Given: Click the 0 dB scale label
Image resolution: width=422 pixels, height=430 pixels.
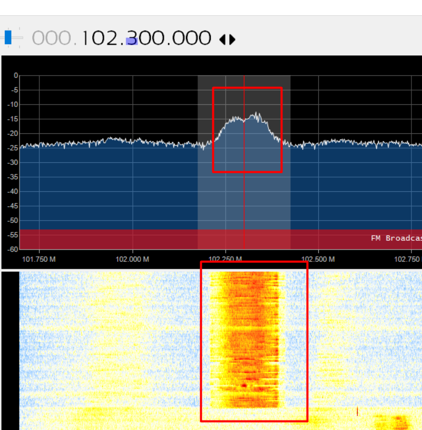Looking at the screenshot, I should tap(16, 75).
